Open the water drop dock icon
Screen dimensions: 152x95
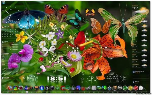109,88
